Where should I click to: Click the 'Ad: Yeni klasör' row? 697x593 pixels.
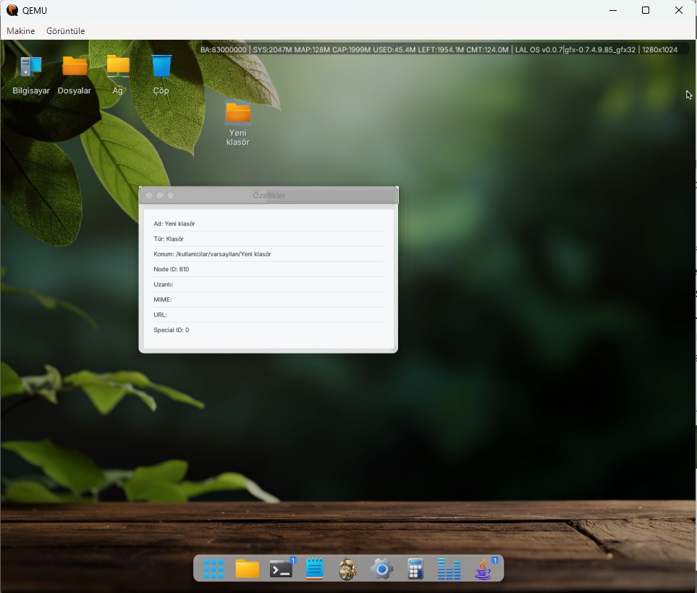tap(269, 223)
